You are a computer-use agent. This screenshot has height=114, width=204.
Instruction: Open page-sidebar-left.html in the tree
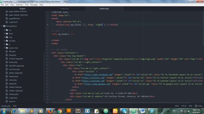[18, 11]
